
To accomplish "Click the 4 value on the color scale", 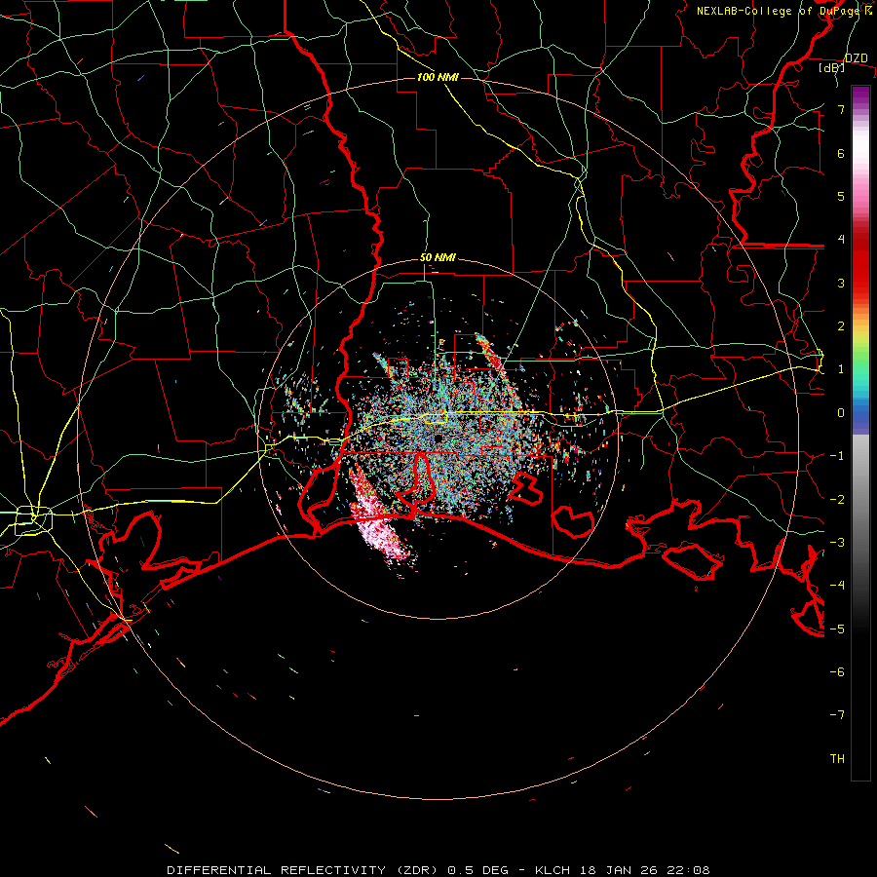I will [x=841, y=240].
